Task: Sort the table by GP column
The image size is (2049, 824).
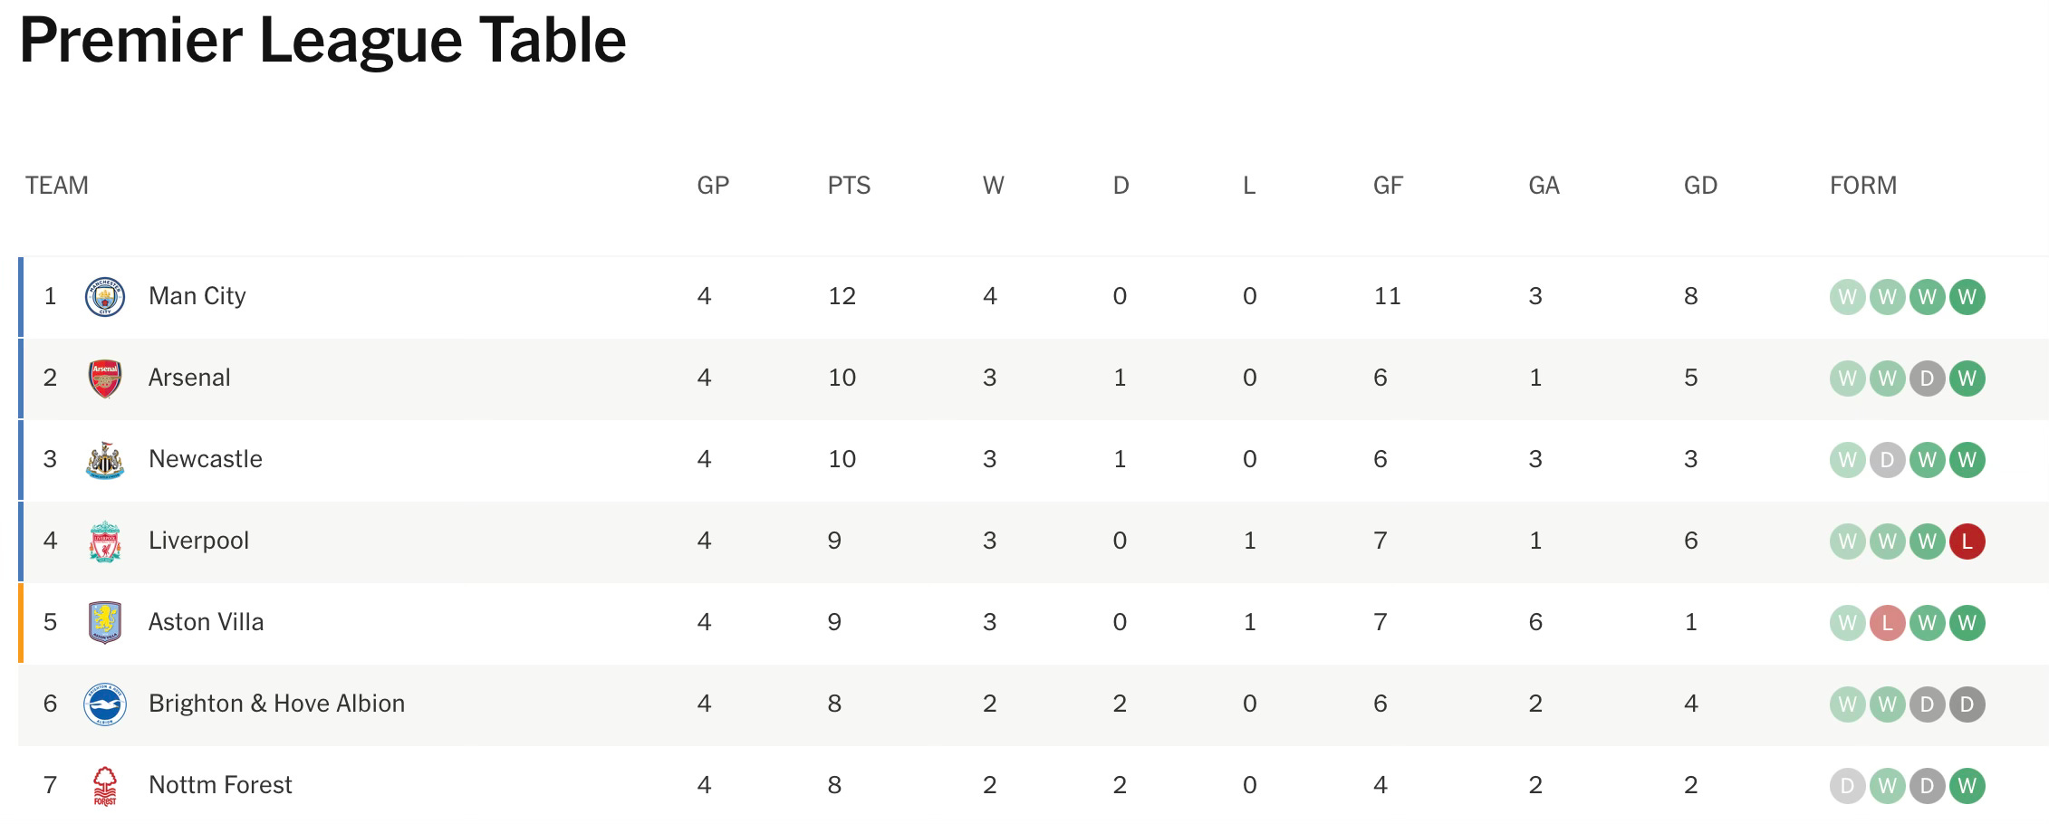Action: pyautogui.click(x=713, y=186)
